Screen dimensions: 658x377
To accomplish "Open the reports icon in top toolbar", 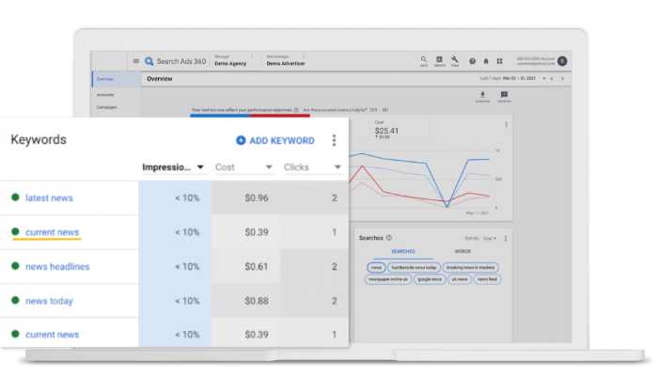I will [x=439, y=61].
